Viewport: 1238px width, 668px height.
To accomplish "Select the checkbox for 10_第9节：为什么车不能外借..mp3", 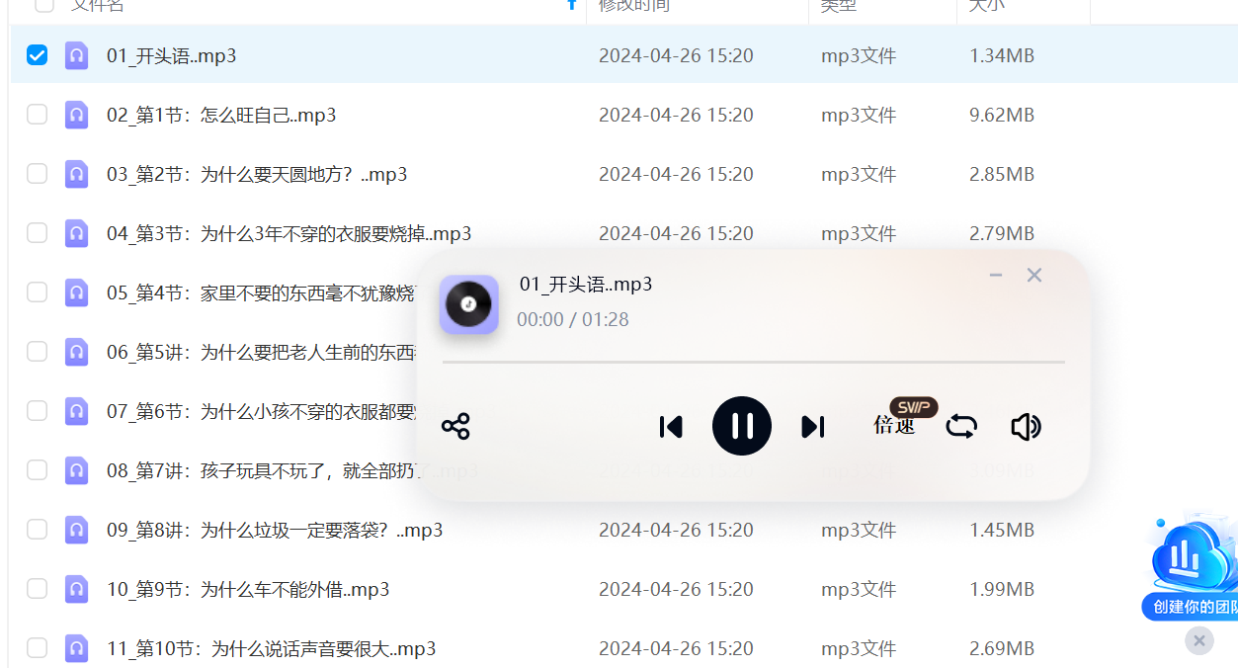I will pyautogui.click(x=37, y=589).
